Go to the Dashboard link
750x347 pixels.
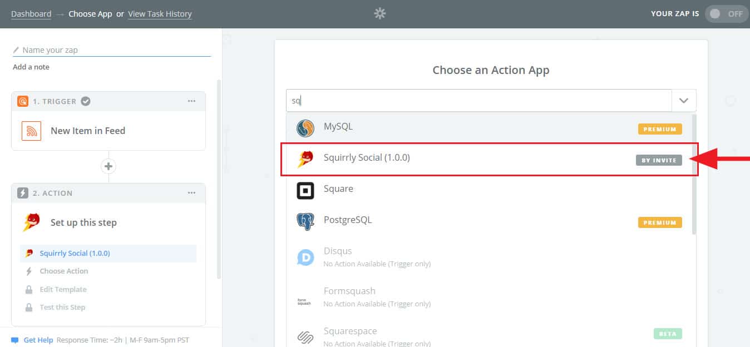31,14
